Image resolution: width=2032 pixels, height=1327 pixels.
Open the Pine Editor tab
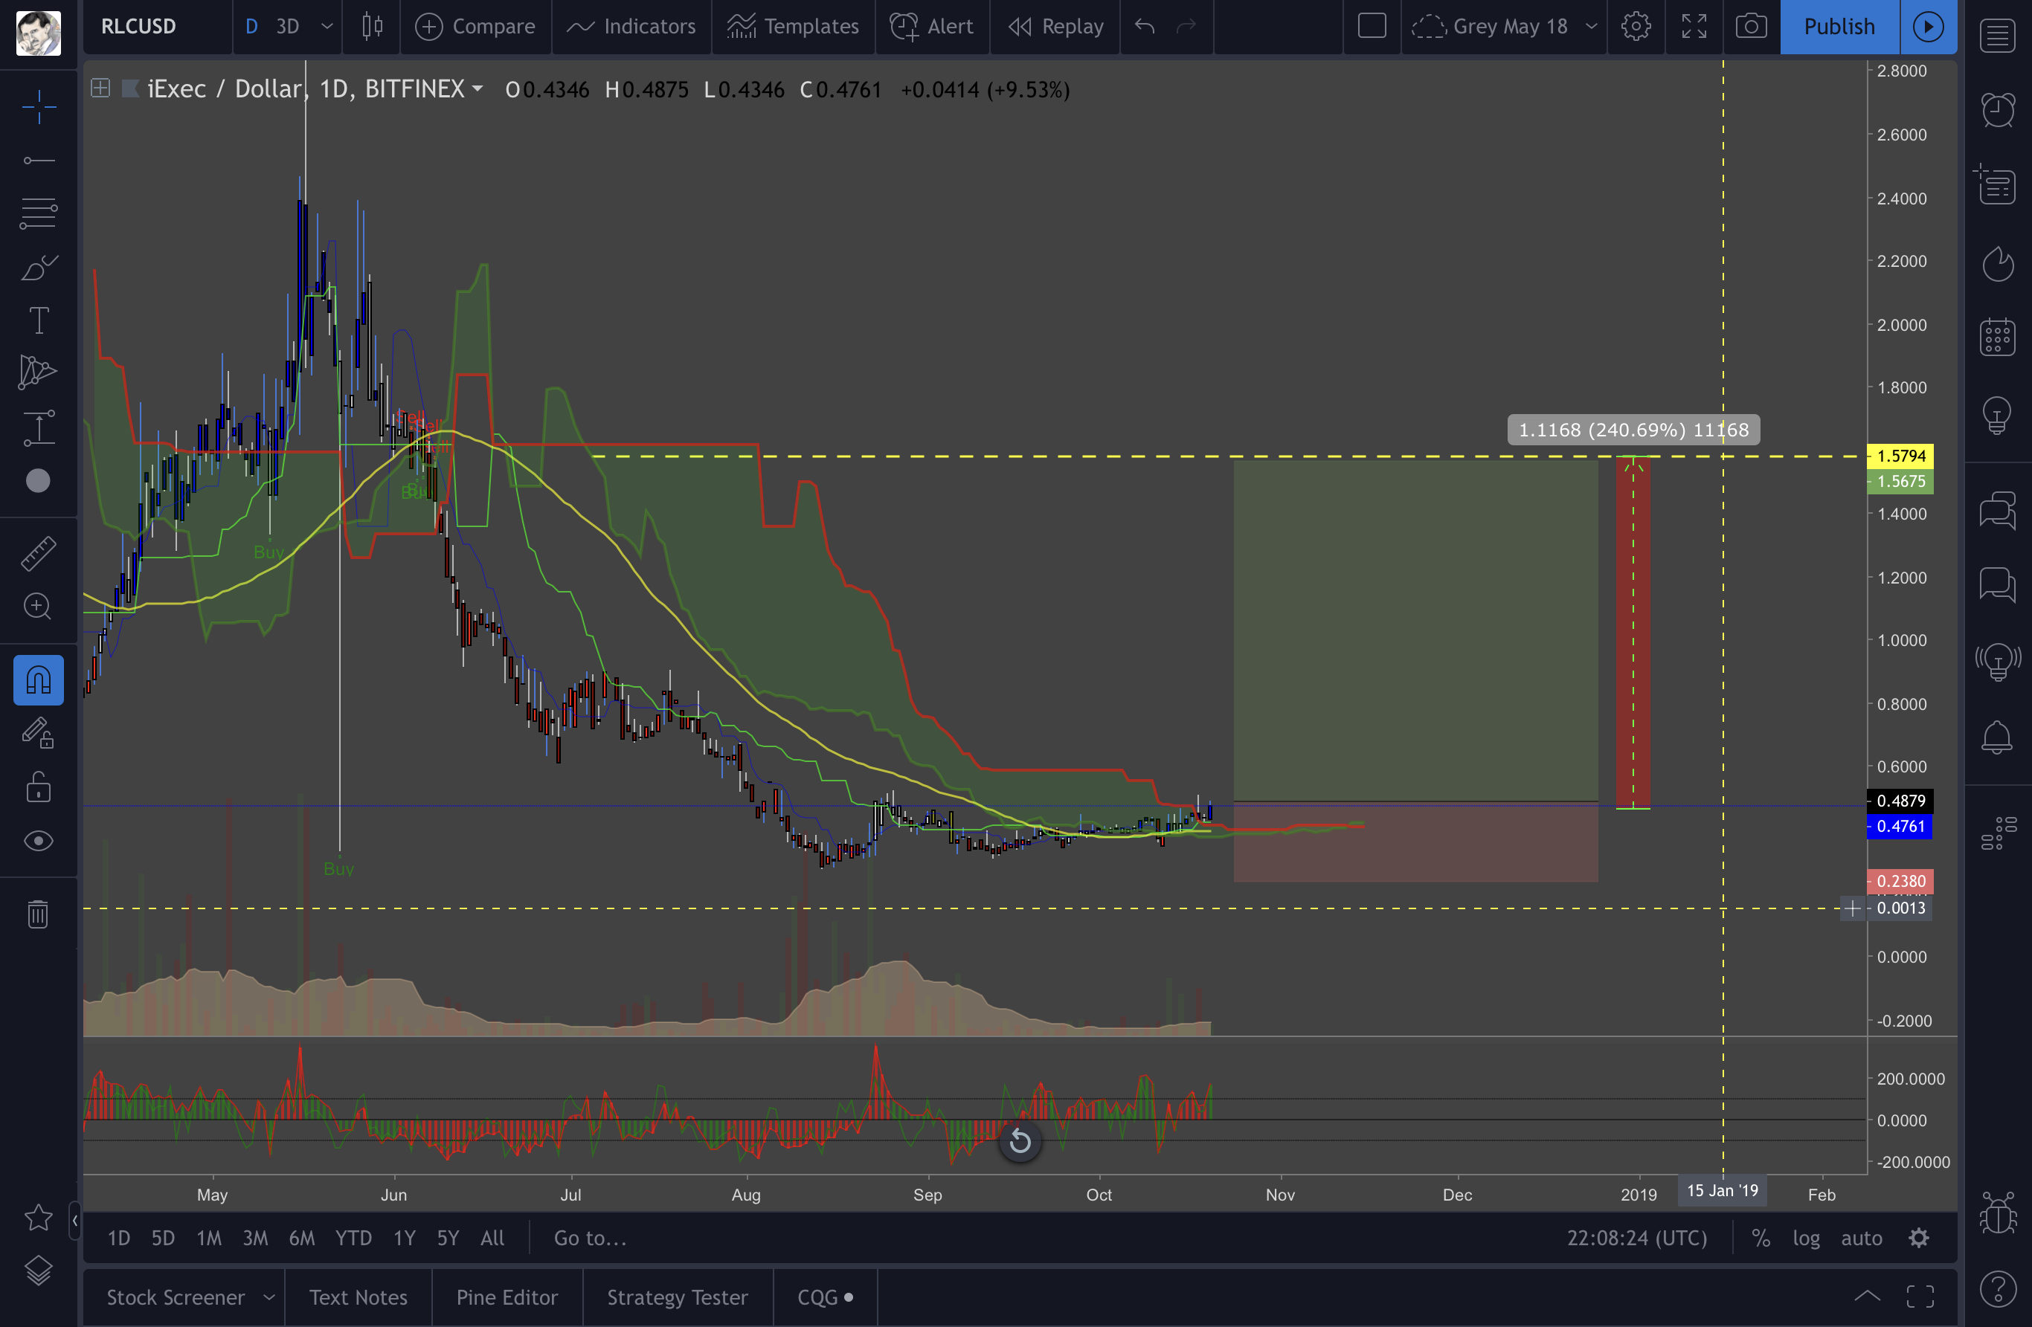(507, 1297)
